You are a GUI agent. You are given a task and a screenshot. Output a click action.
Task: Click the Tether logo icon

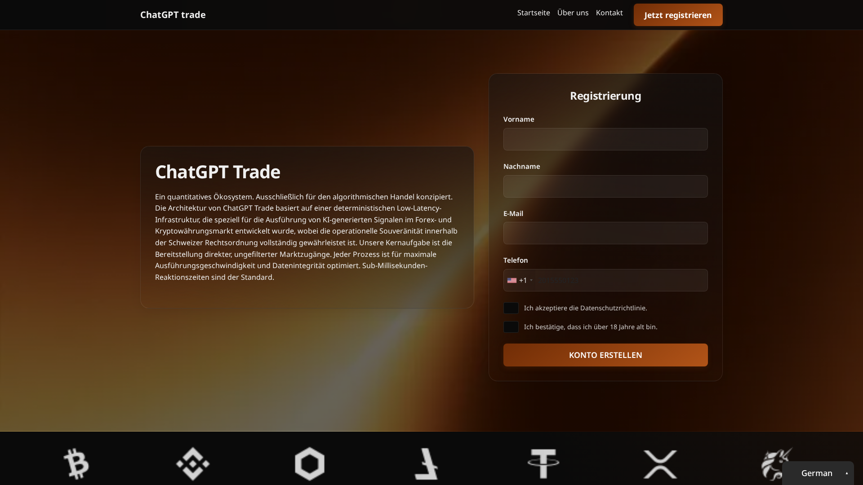click(543, 464)
